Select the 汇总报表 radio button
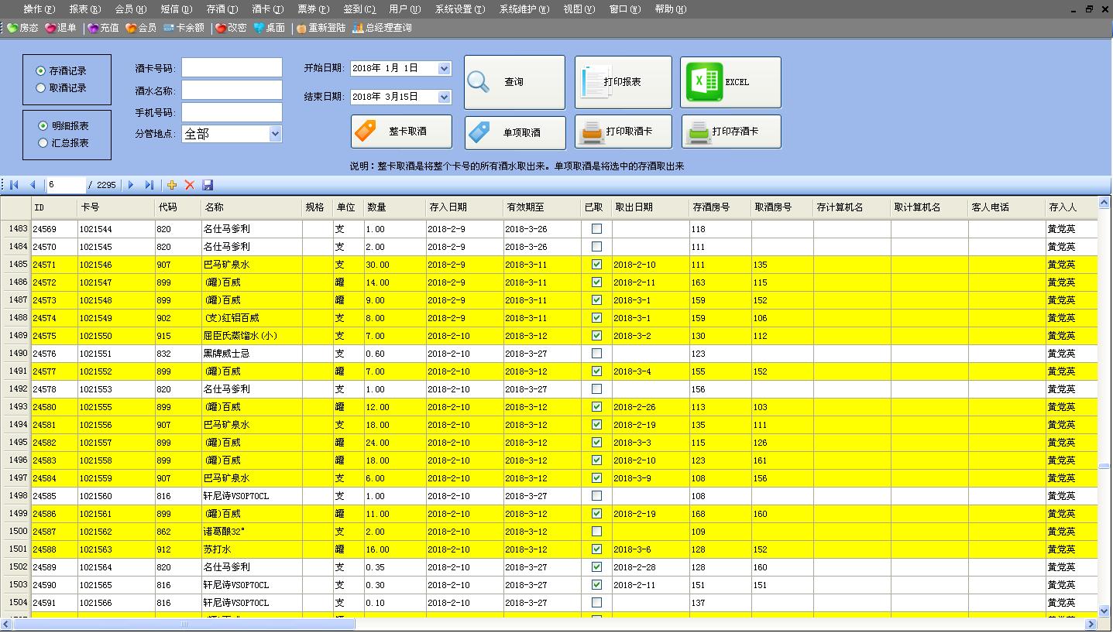Screen dimensions: 1113x633 tap(43, 143)
